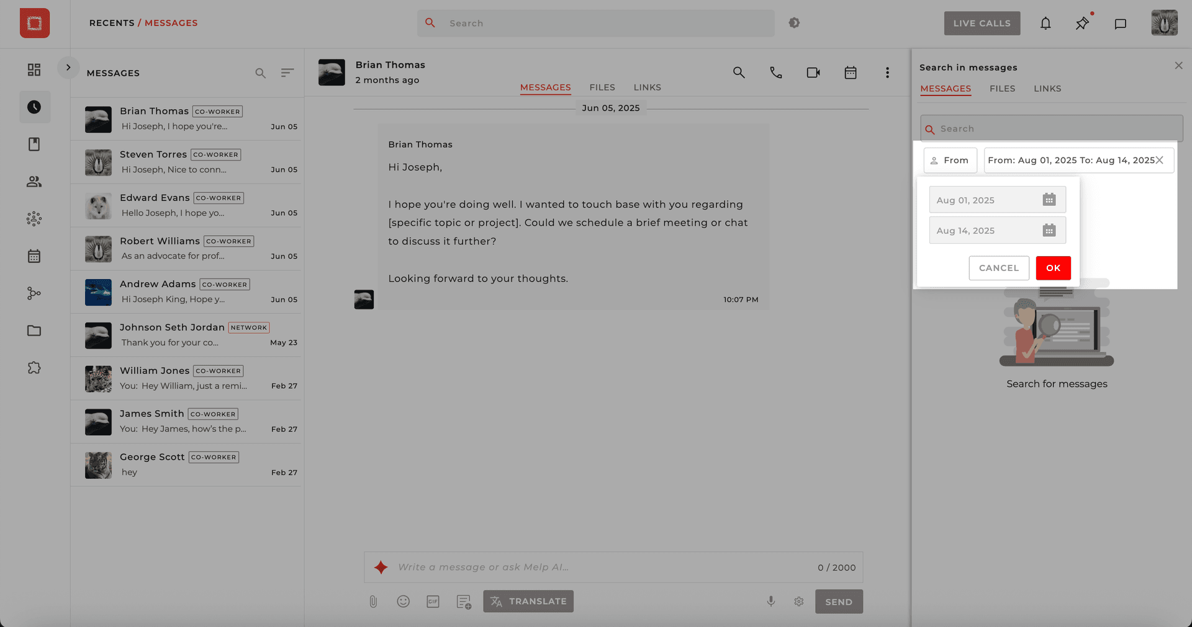This screenshot has height=627, width=1192.
Task: Open the Aug 01 start date calendar picker
Action: (x=1049, y=199)
